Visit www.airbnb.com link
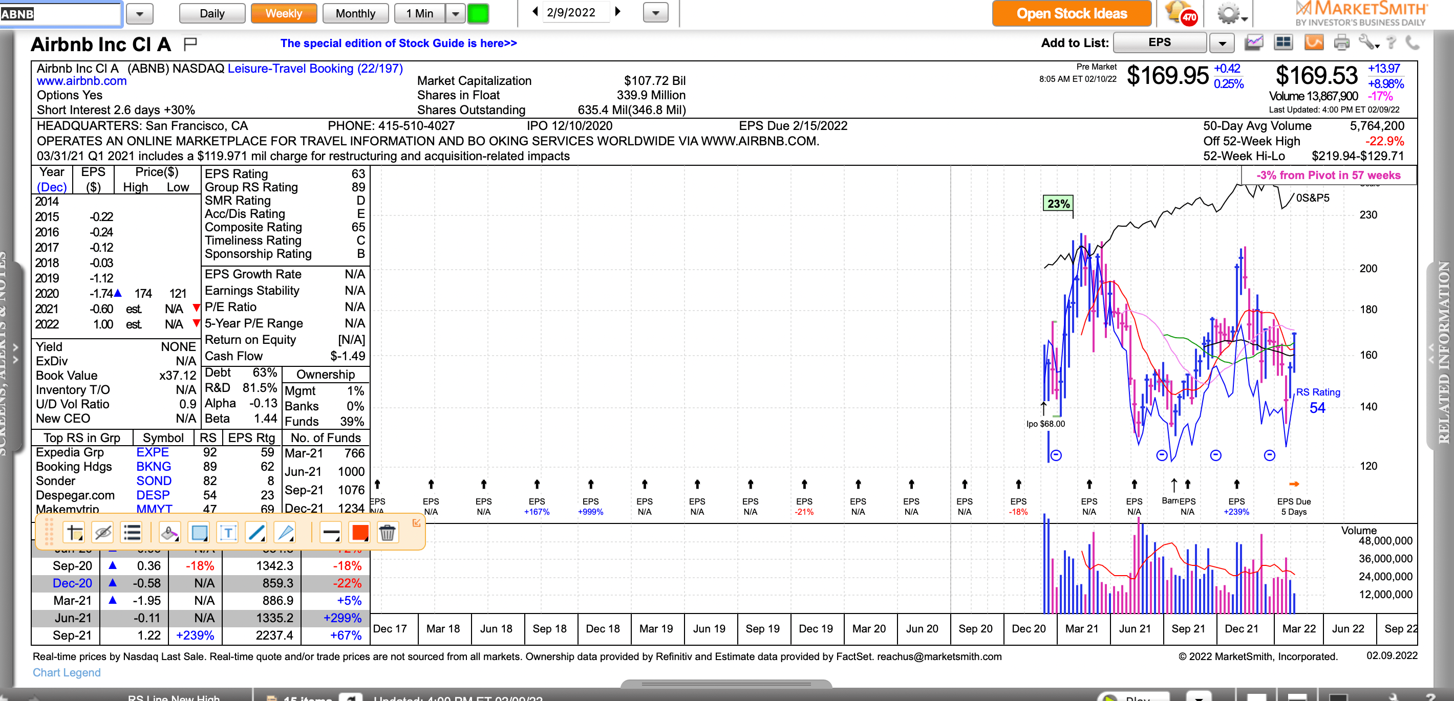The width and height of the screenshot is (1454, 701). coord(82,81)
